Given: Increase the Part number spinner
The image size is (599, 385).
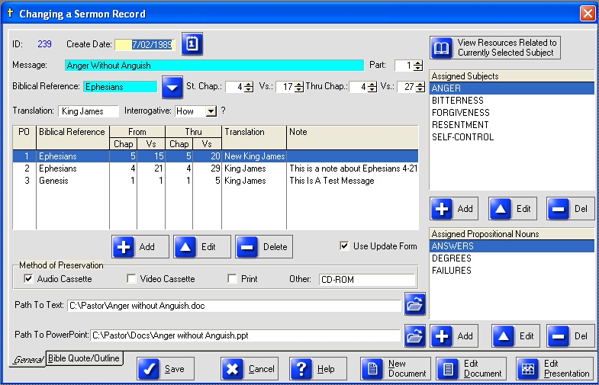Looking at the screenshot, I should 417,63.
